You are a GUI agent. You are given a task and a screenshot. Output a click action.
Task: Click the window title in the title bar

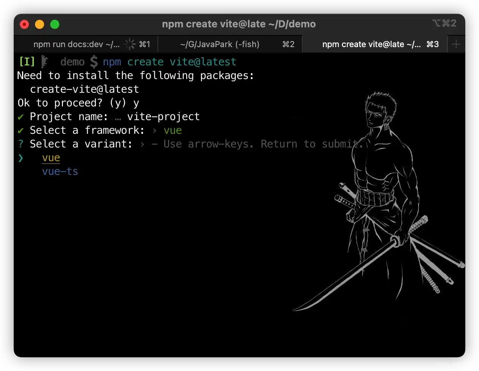(239, 24)
